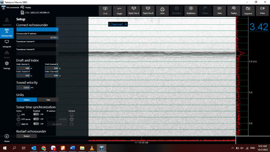The image size is (270, 152).
Task: Expand the Connect echosounder dropdown
Action: 37,30
